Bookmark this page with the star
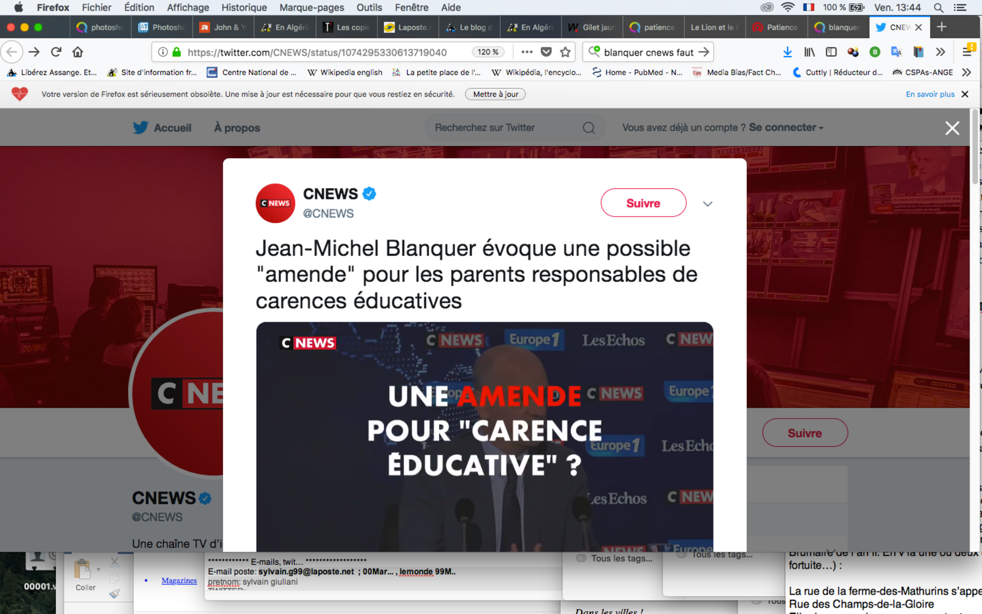 (x=565, y=52)
